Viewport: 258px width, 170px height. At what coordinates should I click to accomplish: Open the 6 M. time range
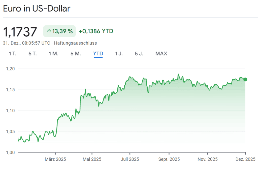point(76,54)
